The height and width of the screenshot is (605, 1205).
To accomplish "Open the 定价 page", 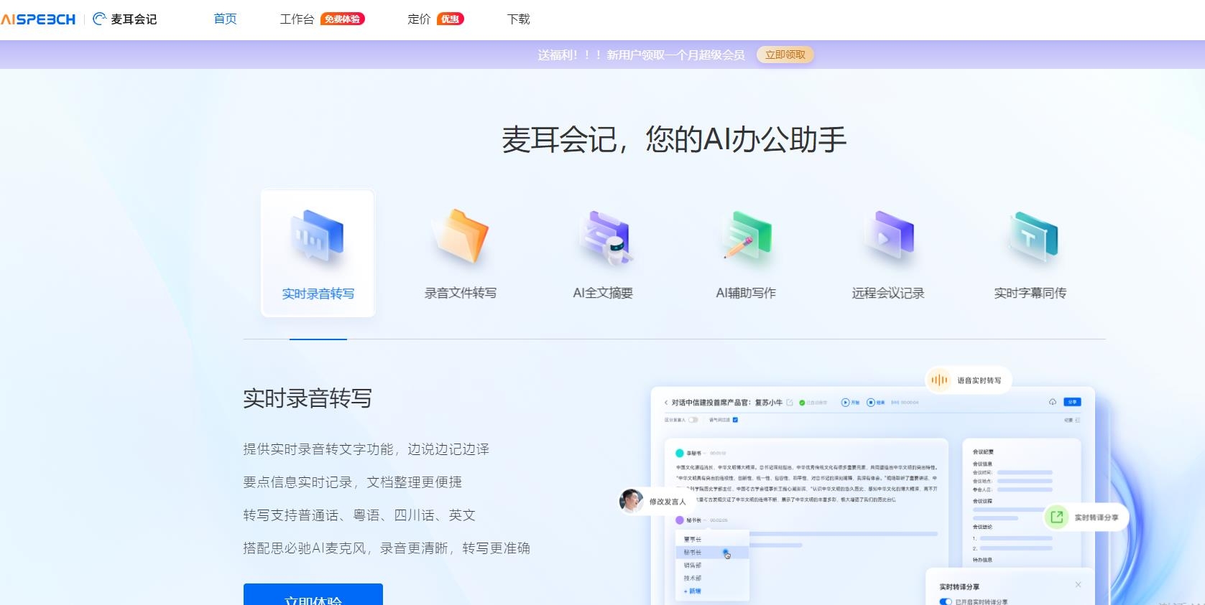I will [419, 19].
